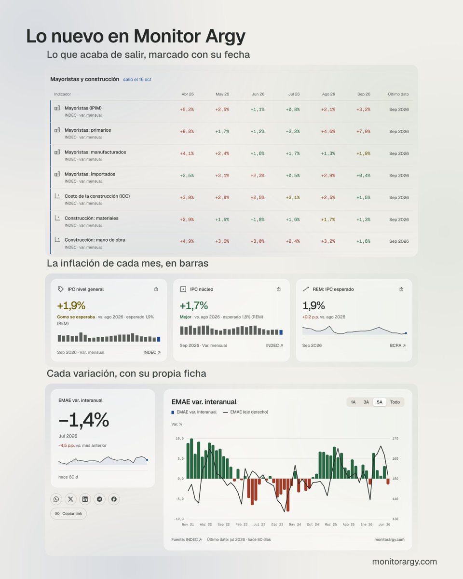The width and height of the screenshot is (463, 579).
Task: Share the IPC núcleo card
Action: [278, 289]
